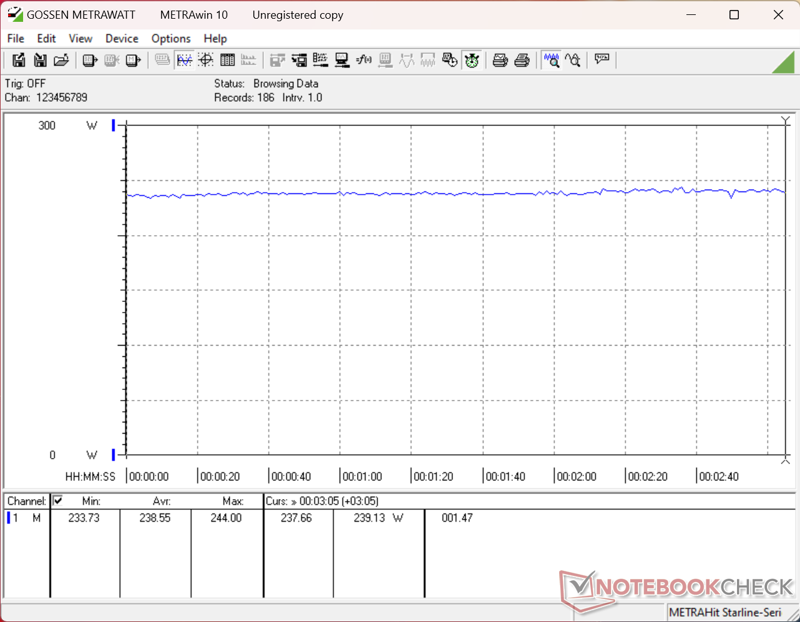
Task: Click the greyed-out bar chart view icon
Action: pos(248,60)
